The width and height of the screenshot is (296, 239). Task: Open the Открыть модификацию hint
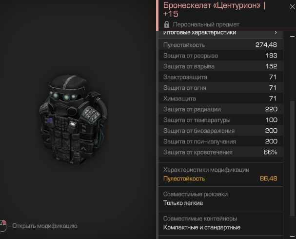[x=45, y=226]
